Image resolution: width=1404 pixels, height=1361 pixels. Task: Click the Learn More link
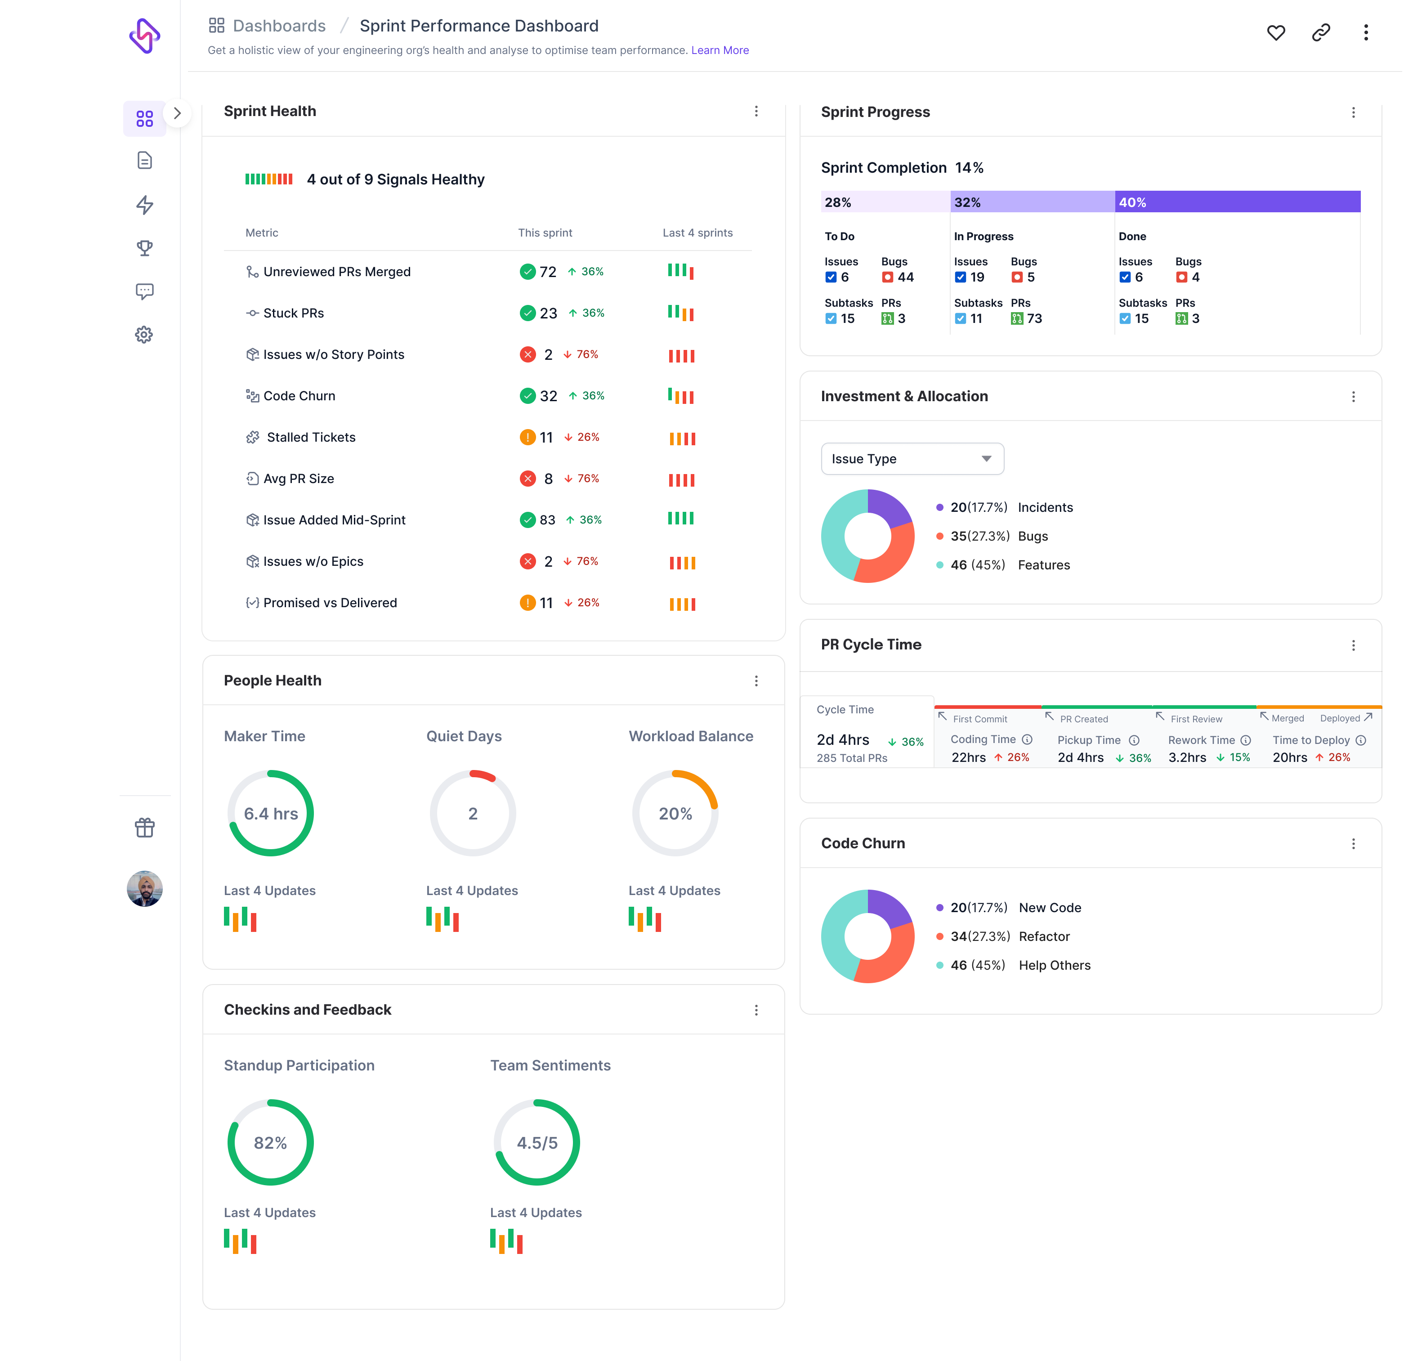[720, 50]
